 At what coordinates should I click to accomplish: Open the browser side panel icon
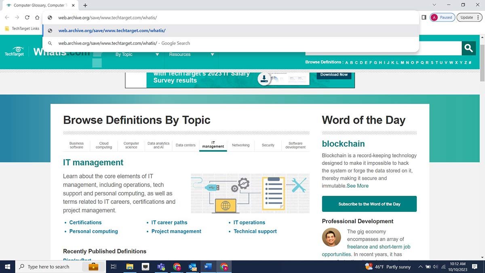click(424, 17)
